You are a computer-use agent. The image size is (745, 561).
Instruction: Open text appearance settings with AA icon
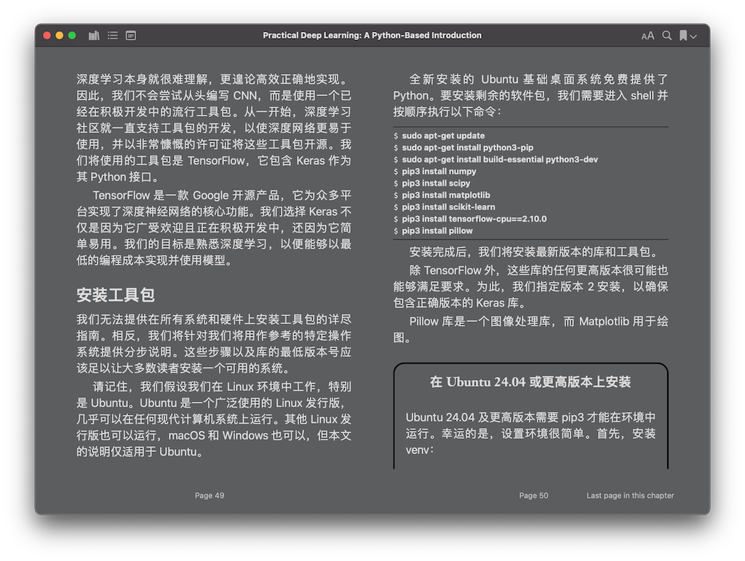pos(648,35)
